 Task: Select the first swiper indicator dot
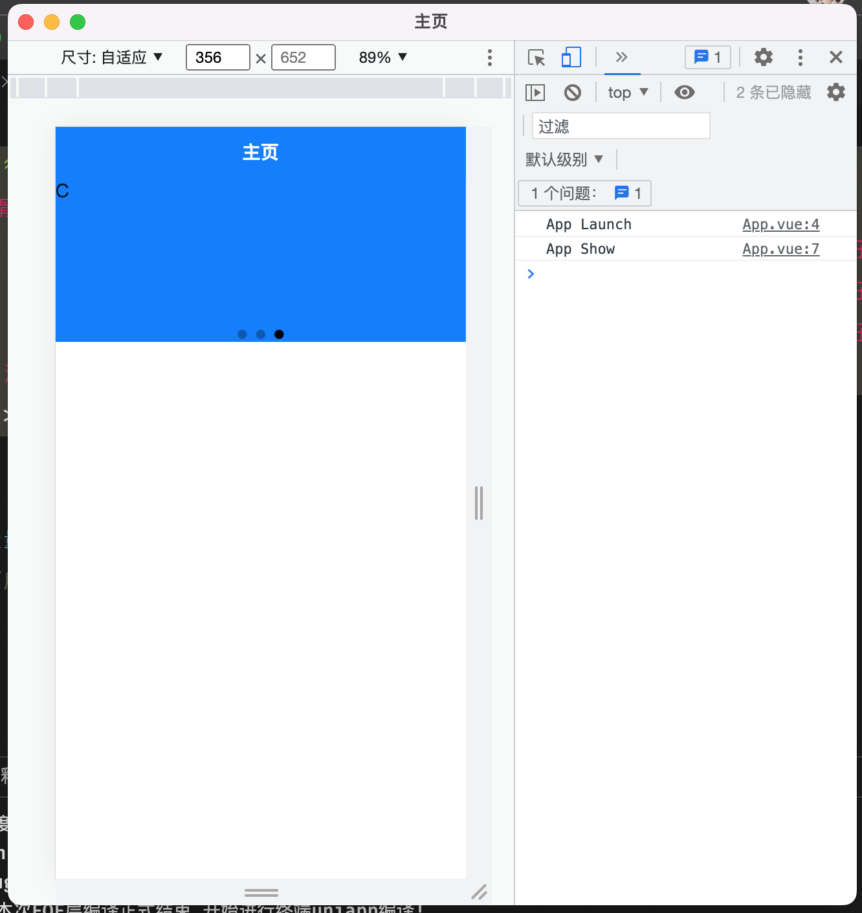pyautogui.click(x=242, y=334)
